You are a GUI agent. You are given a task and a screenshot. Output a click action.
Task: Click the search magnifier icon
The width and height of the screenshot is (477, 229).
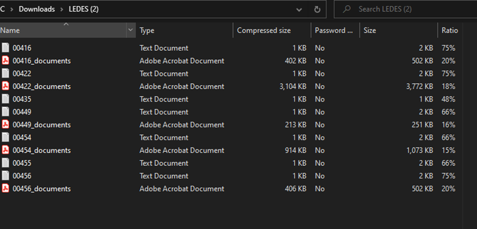pyautogui.click(x=346, y=9)
